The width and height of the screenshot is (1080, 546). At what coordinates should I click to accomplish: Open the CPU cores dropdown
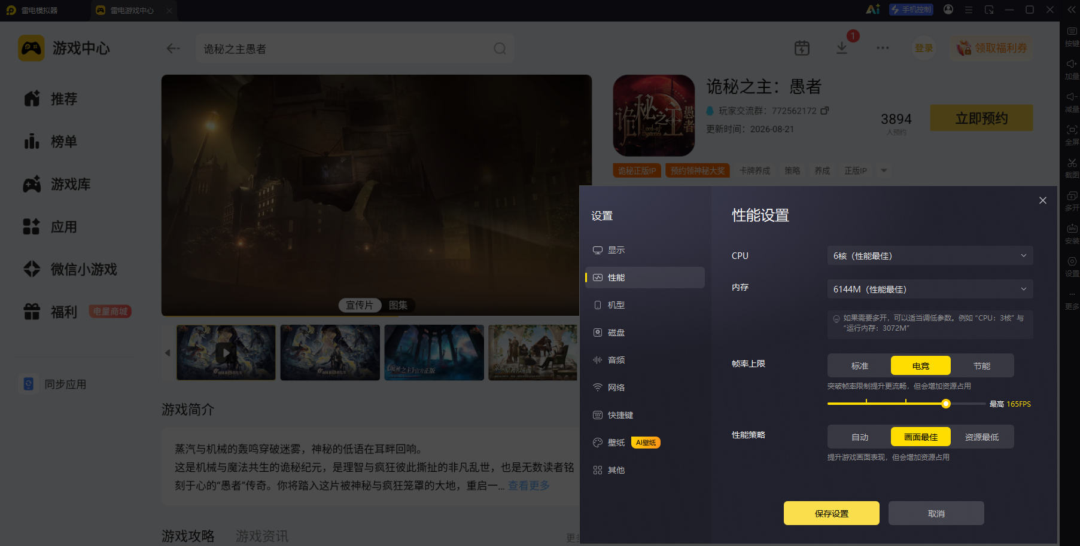(930, 255)
